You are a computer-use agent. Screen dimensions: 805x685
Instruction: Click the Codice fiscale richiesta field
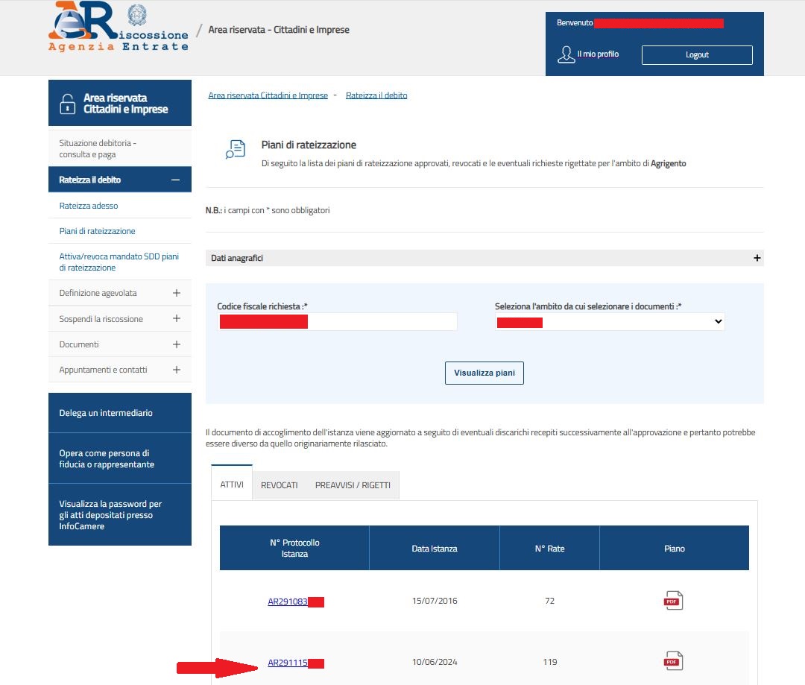[337, 321]
